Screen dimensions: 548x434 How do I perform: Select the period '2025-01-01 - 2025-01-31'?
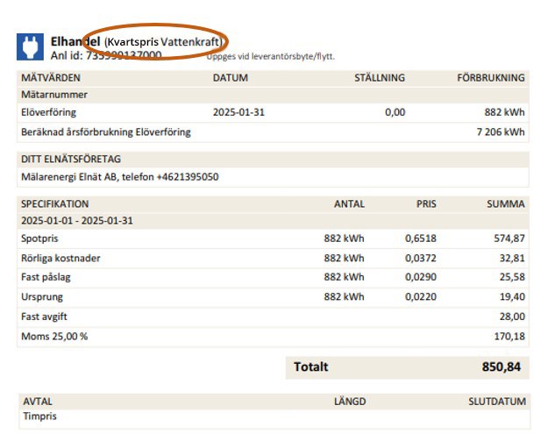point(77,221)
